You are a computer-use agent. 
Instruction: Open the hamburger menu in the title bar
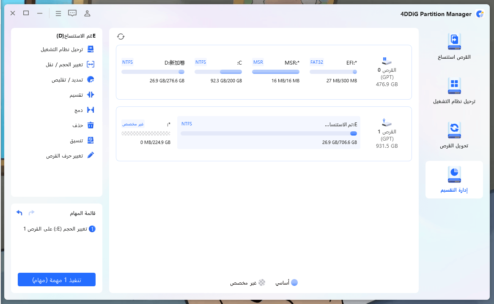tap(58, 13)
